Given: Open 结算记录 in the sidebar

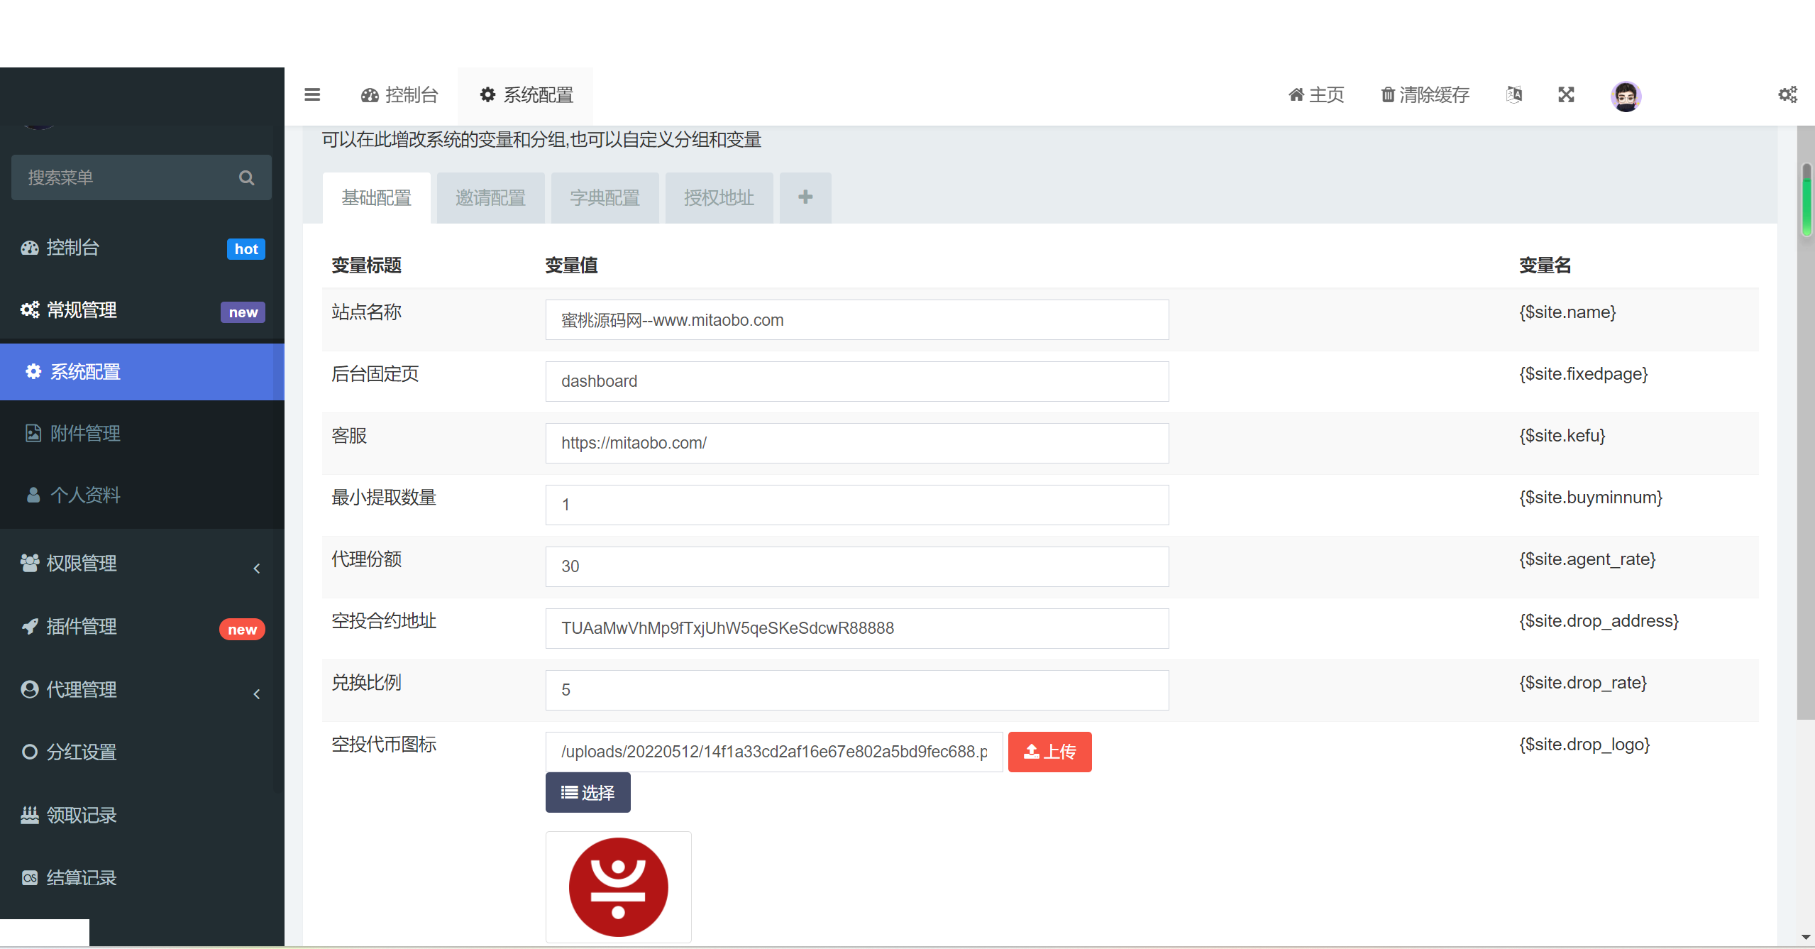Looking at the screenshot, I should click(142, 878).
